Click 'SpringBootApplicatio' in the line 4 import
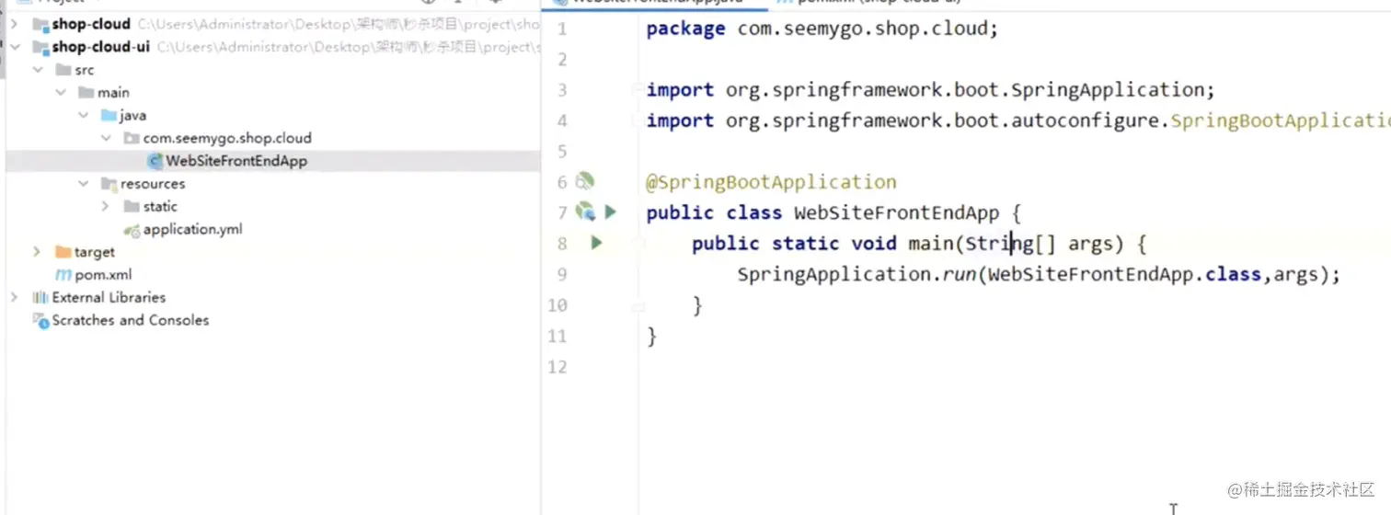1391x515 pixels. 1280,120
